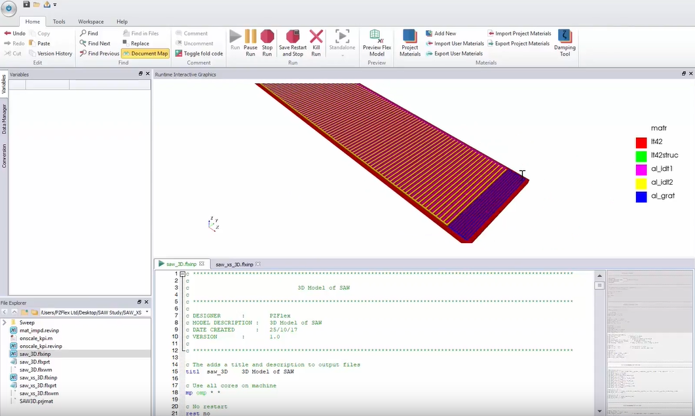Viewport: 695px width, 416px height.
Task: Click the Undo button
Action: point(14,33)
